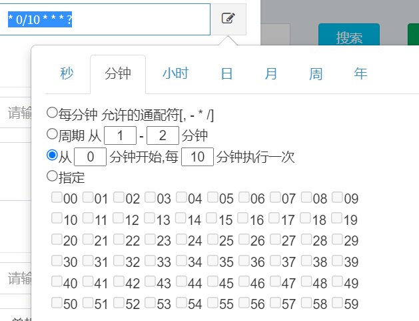Enable the minute 25 checkbox
The width and height of the screenshot is (419, 321).
click(x=212, y=240)
